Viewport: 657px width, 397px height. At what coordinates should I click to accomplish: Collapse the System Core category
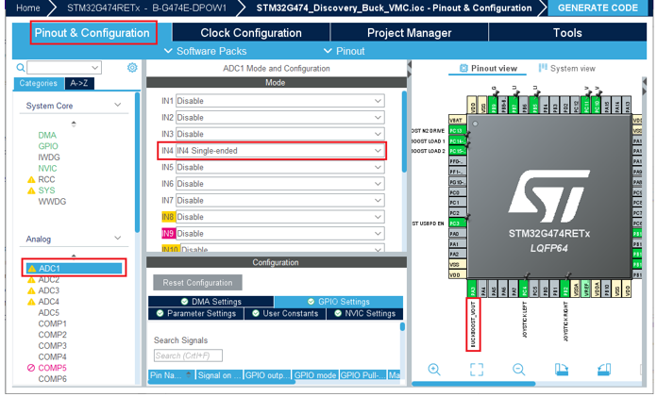point(118,105)
